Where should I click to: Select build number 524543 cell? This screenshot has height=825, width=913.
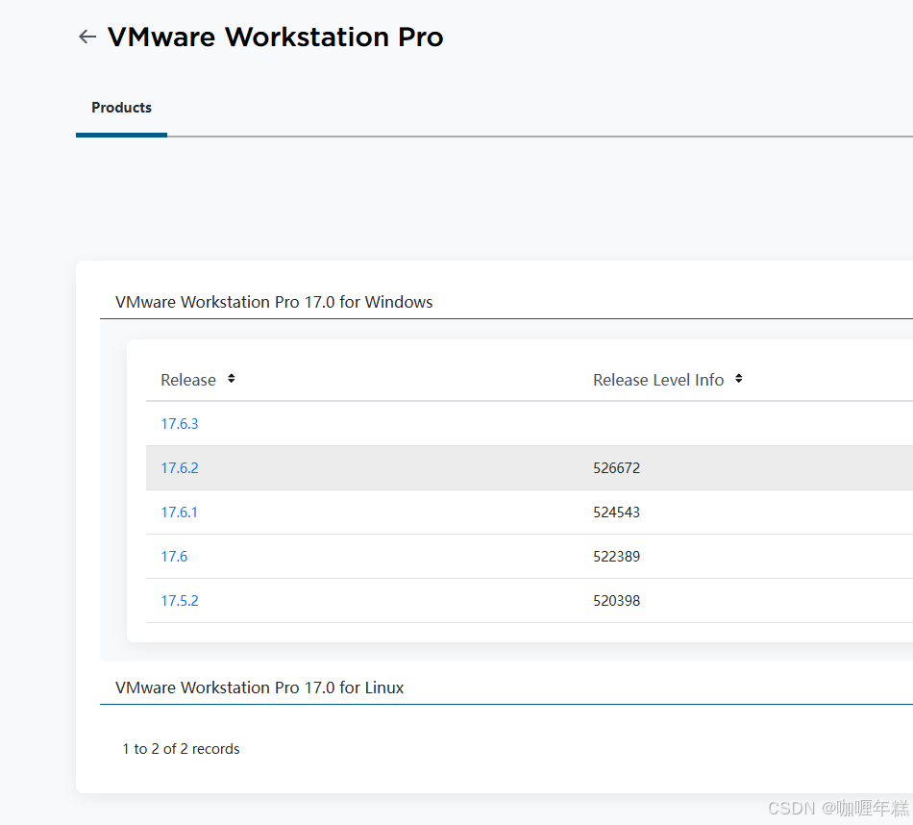(x=616, y=512)
